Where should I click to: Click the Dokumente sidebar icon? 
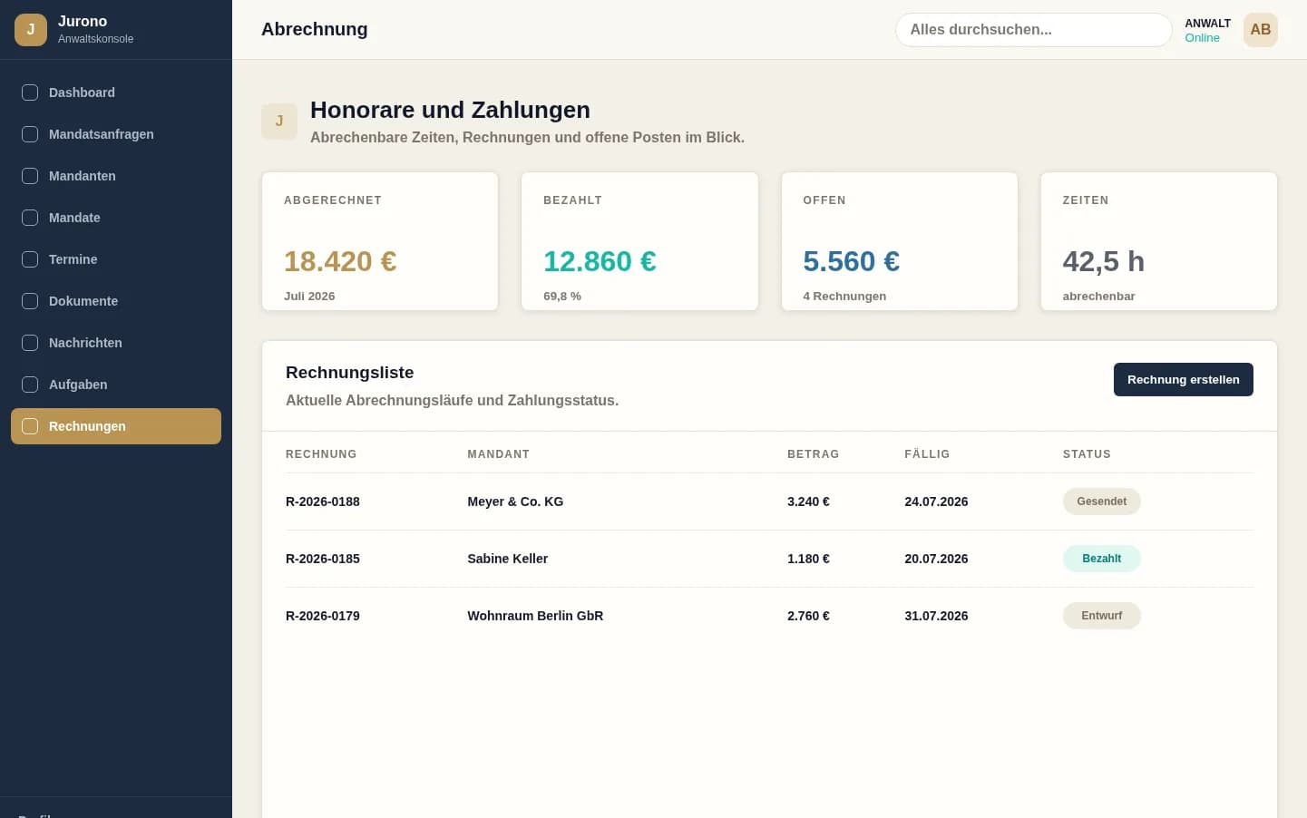(30, 301)
